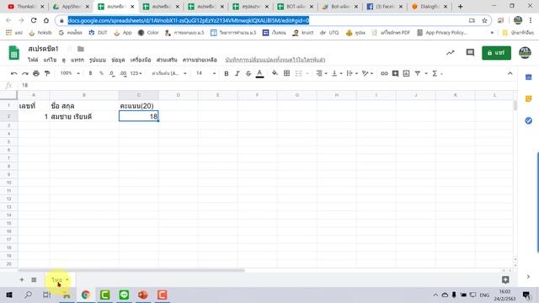Insert a link
Screen dimensions: 539x303
pyautogui.click(x=384, y=73)
